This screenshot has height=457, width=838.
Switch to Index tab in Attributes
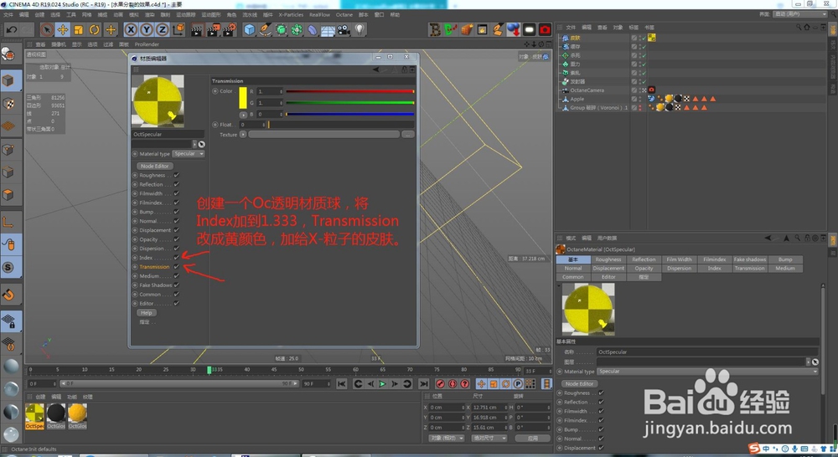coord(714,269)
